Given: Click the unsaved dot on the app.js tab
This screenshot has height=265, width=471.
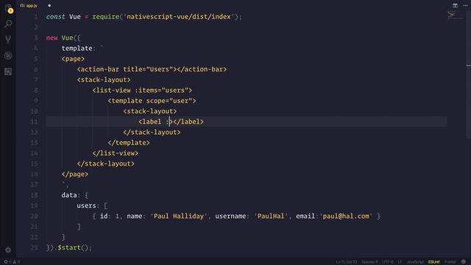Looking at the screenshot, I should (49, 5).
